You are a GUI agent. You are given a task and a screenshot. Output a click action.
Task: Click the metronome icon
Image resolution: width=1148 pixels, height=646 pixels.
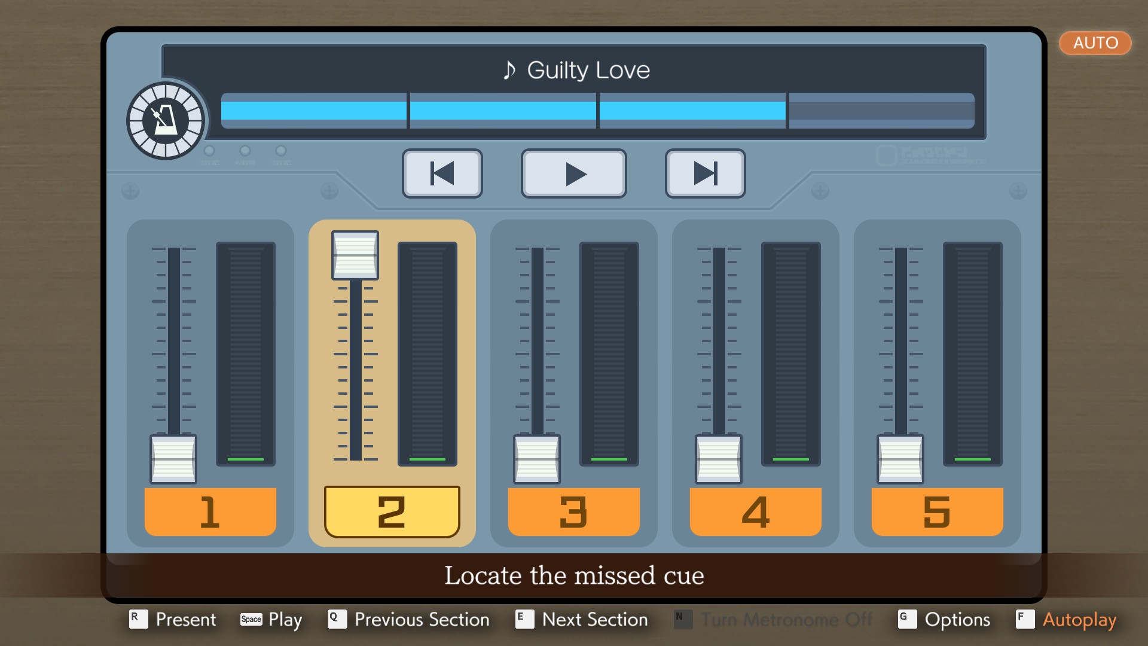point(165,119)
